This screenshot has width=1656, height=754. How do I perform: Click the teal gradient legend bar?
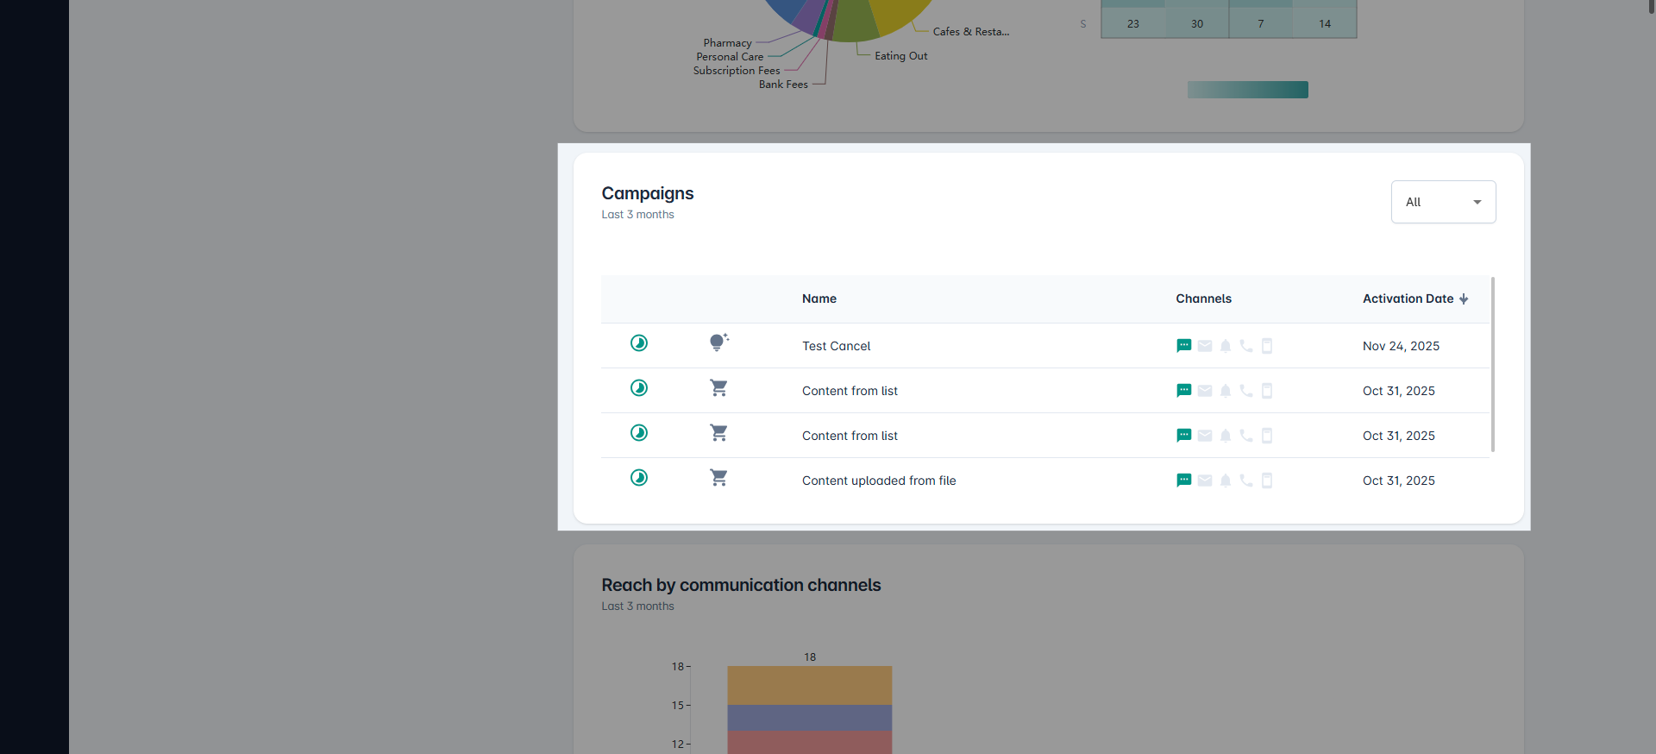pos(1248,90)
